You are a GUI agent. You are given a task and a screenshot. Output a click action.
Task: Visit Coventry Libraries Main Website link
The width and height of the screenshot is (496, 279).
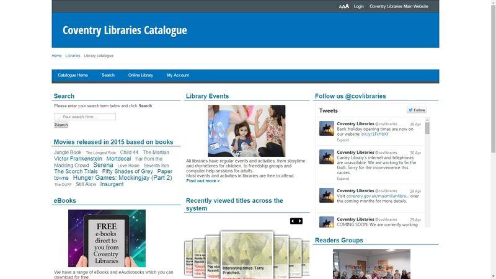click(399, 6)
